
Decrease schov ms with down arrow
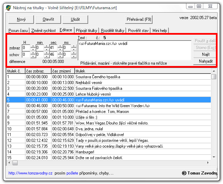(74, 56)
